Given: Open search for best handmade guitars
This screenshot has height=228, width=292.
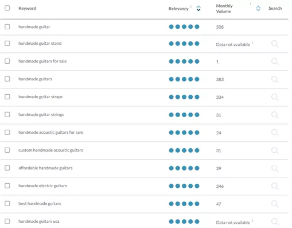Looking at the screenshot, I should pos(275,204).
